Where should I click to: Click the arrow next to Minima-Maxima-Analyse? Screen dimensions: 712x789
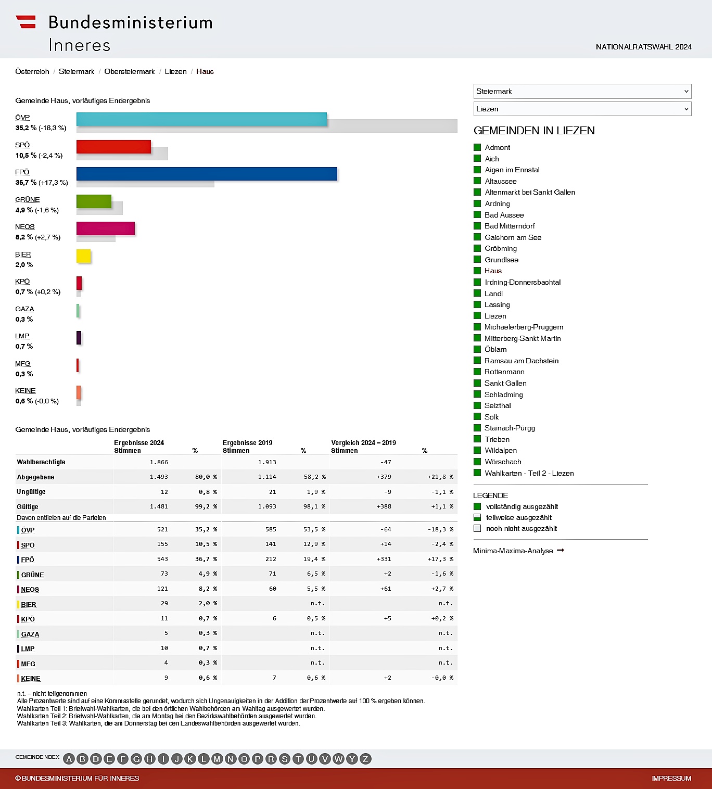tap(561, 550)
